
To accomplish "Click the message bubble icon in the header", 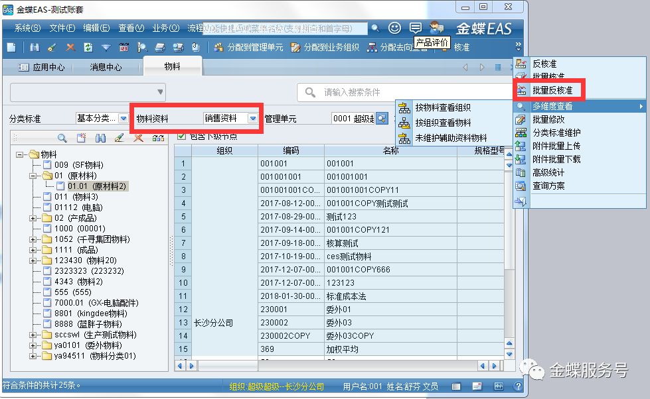I will (x=416, y=28).
